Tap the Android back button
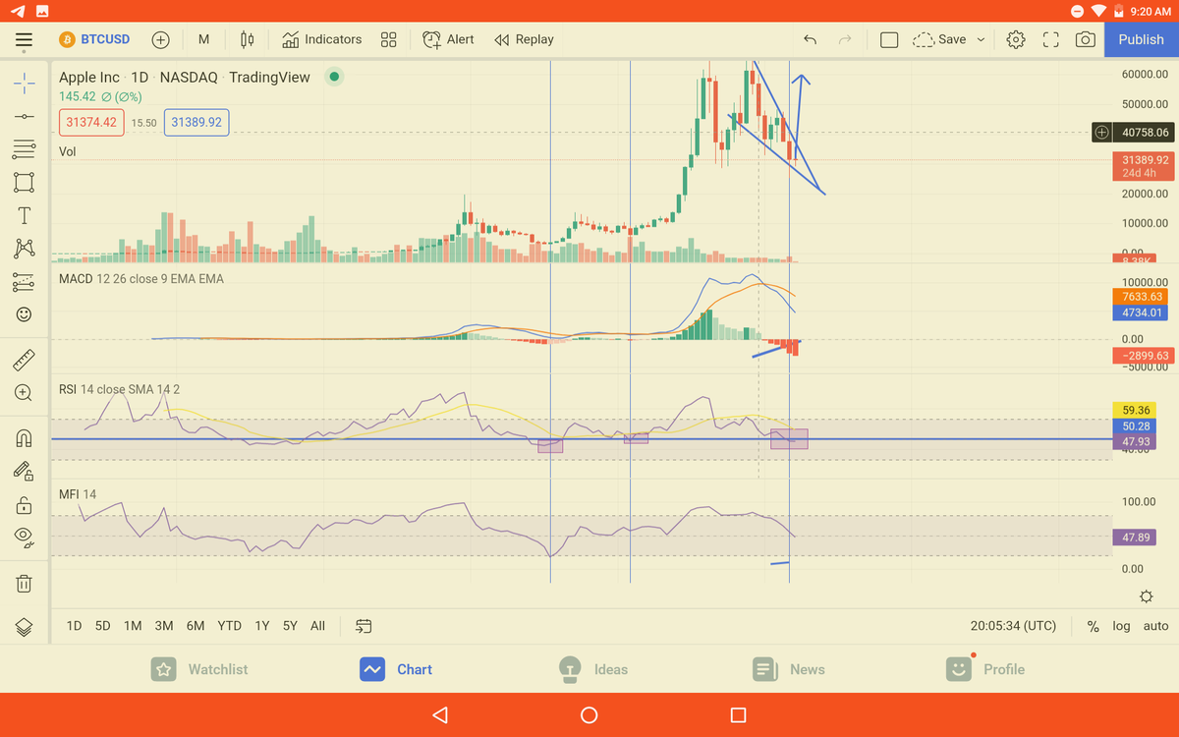The width and height of the screenshot is (1179, 737). tap(440, 714)
